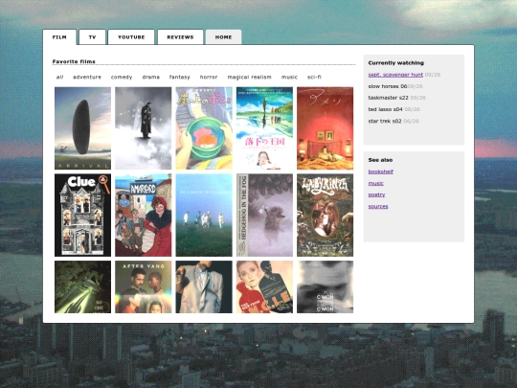Show sci-fi films only
The width and height of the screenshot is (517, 388).
pyautogui.click(x=314, y=77)
